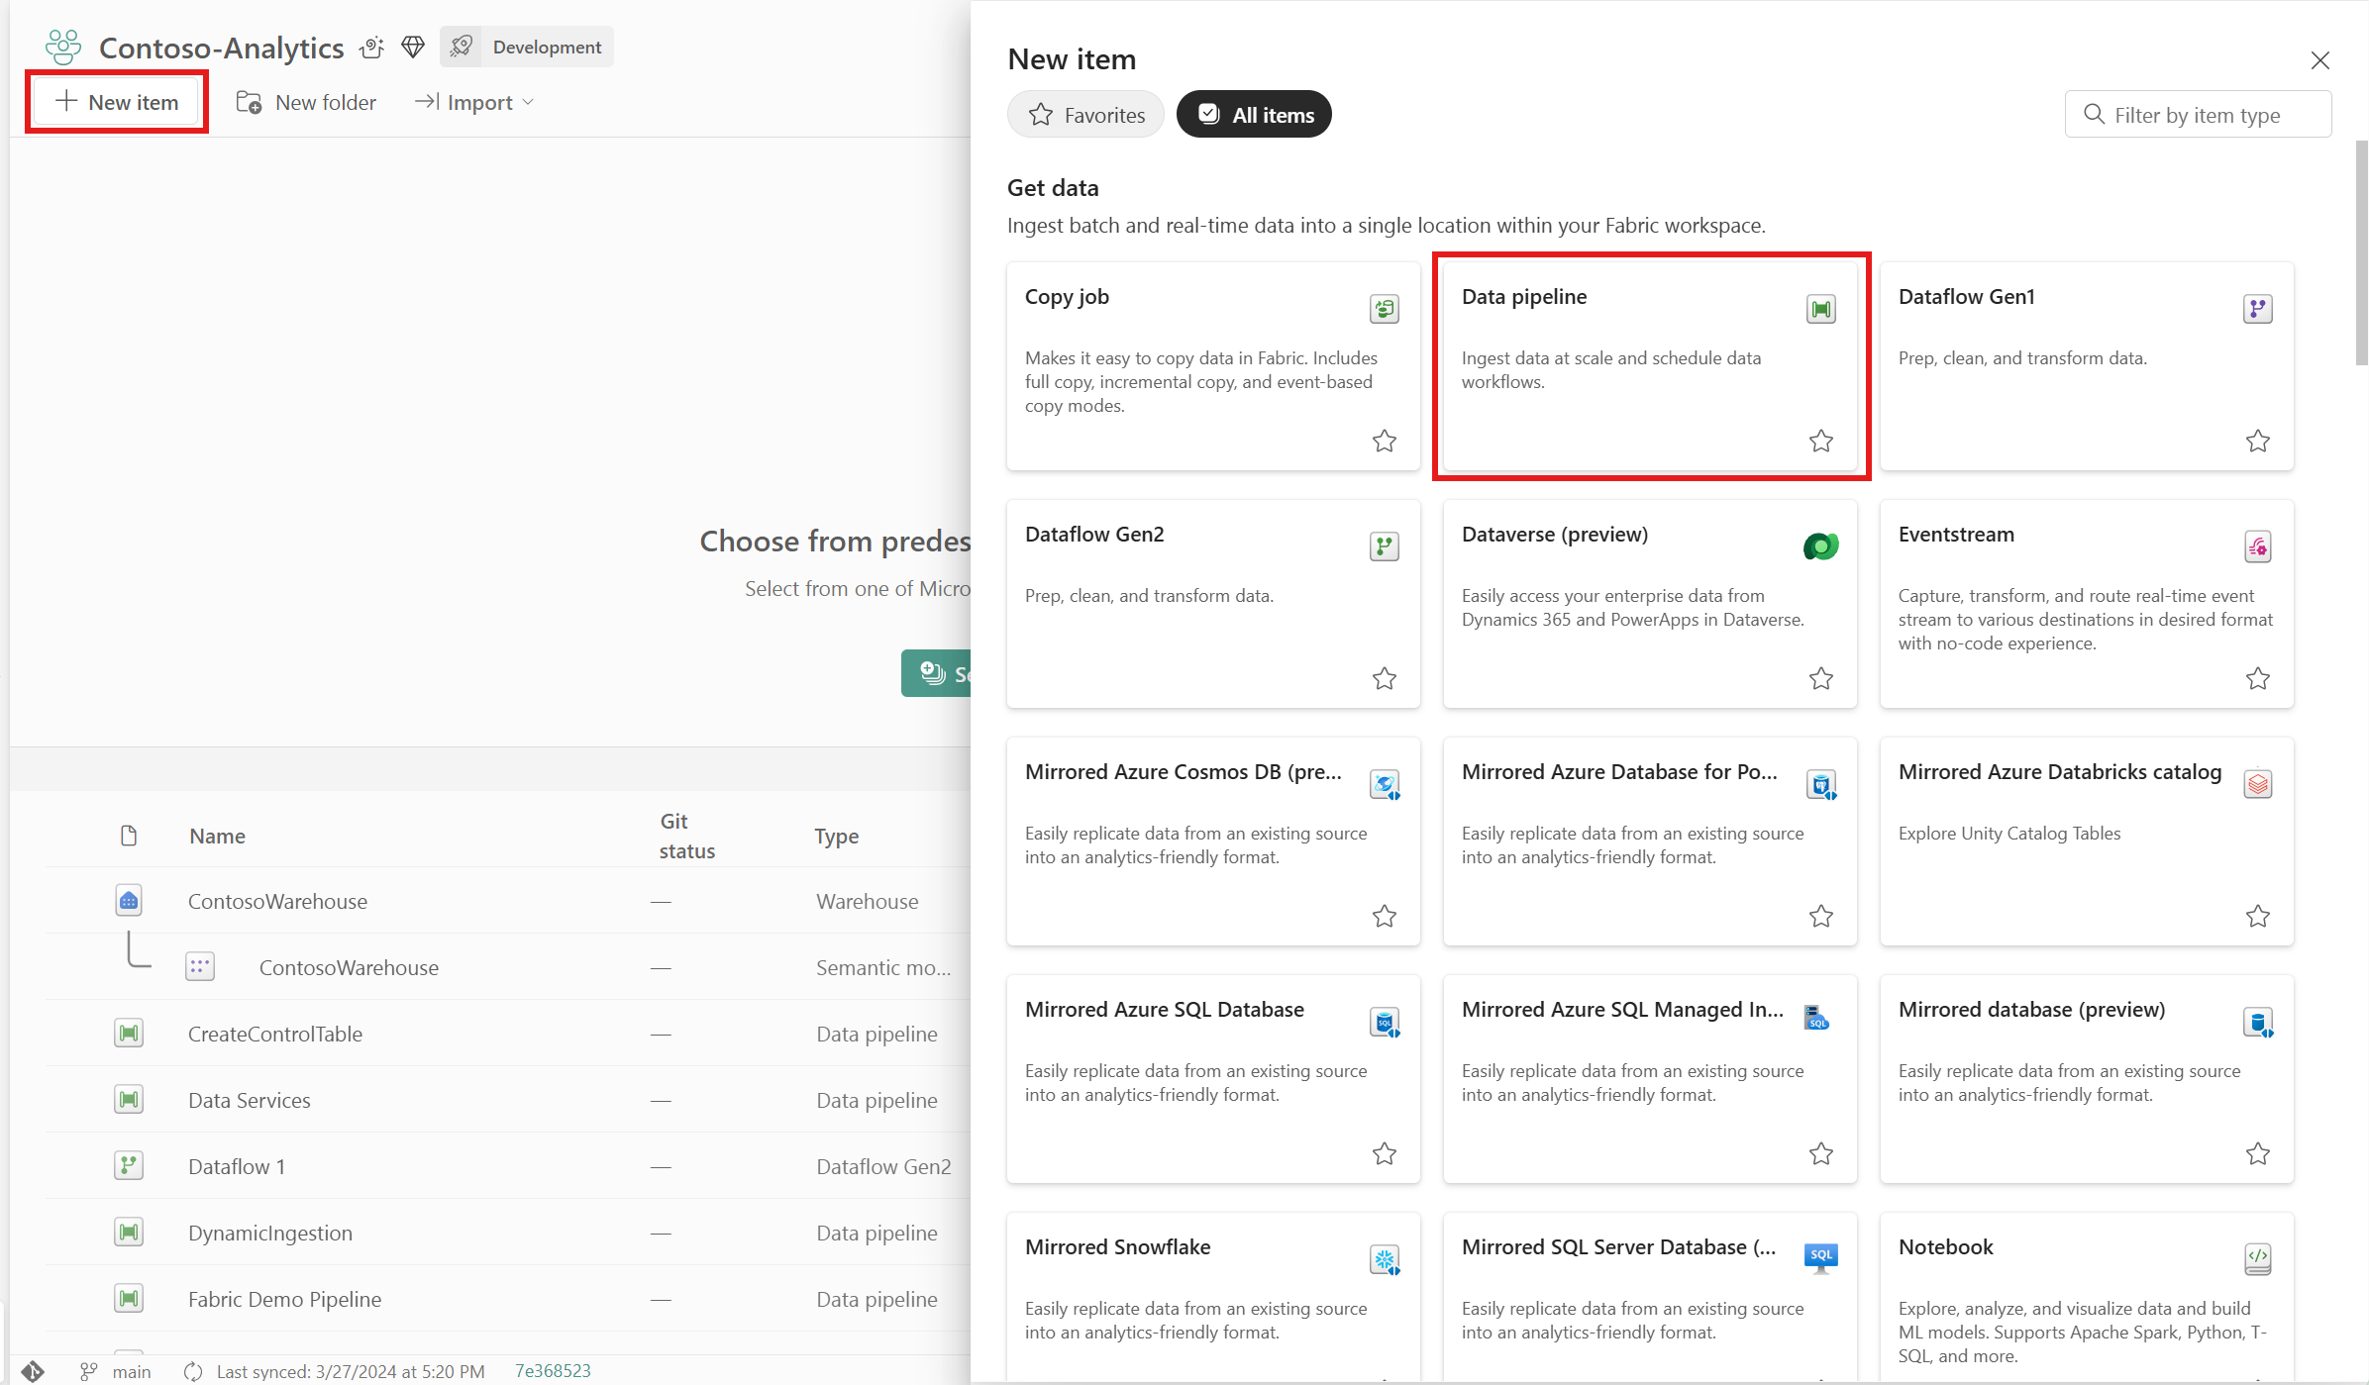
Task: Select the Eventstream card title
Action: point(1956,535)
